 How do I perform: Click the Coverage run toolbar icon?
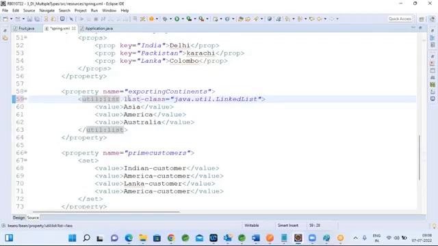[x=189, y=19]
